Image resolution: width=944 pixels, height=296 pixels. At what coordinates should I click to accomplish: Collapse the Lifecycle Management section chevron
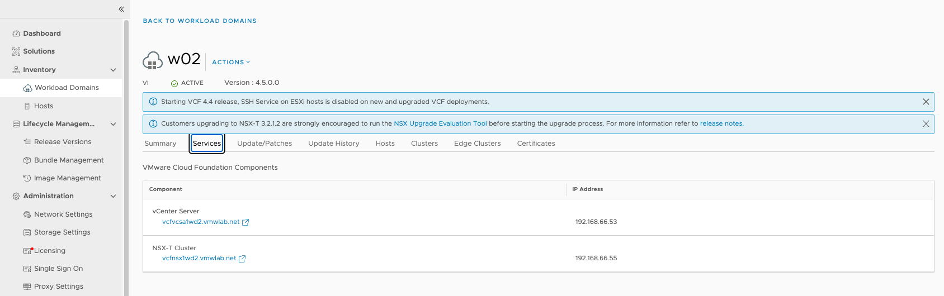113,124
